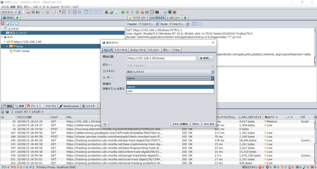Image resolution: width=317 pixels, height=169 pixels.
Task: Click the Firefox browser launch icon
Action: click(174, 12)
